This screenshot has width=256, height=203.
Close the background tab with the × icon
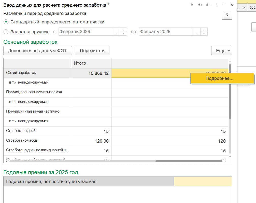pyautogui.click(x=244, y=8)
